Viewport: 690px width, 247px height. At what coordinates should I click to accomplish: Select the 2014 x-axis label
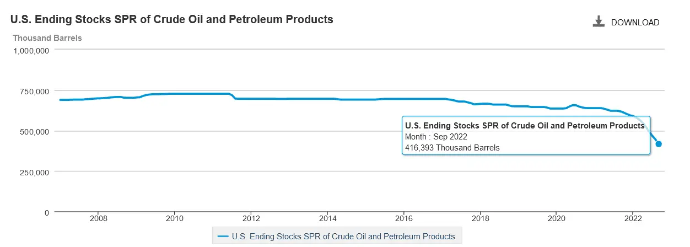point(327,217)
